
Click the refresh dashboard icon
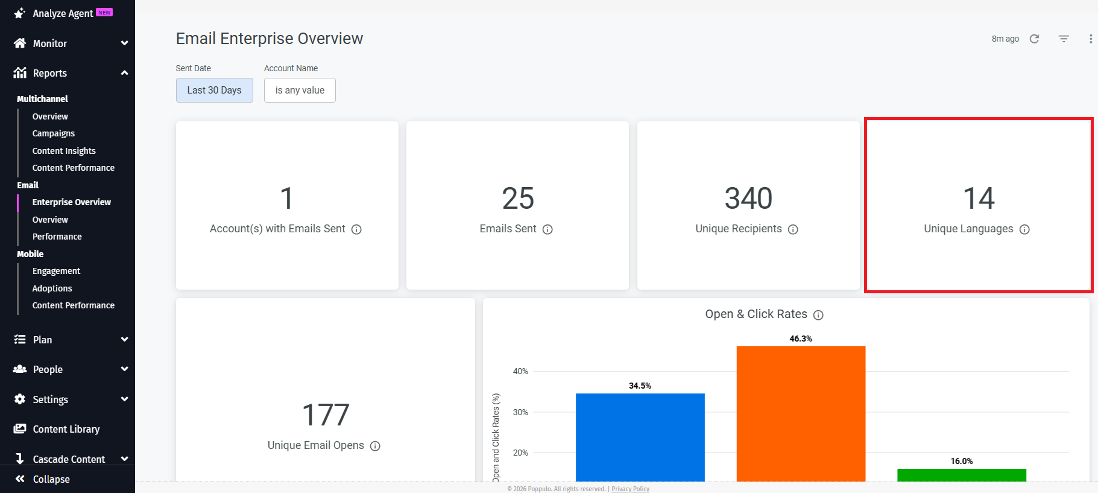[1034, 39]
